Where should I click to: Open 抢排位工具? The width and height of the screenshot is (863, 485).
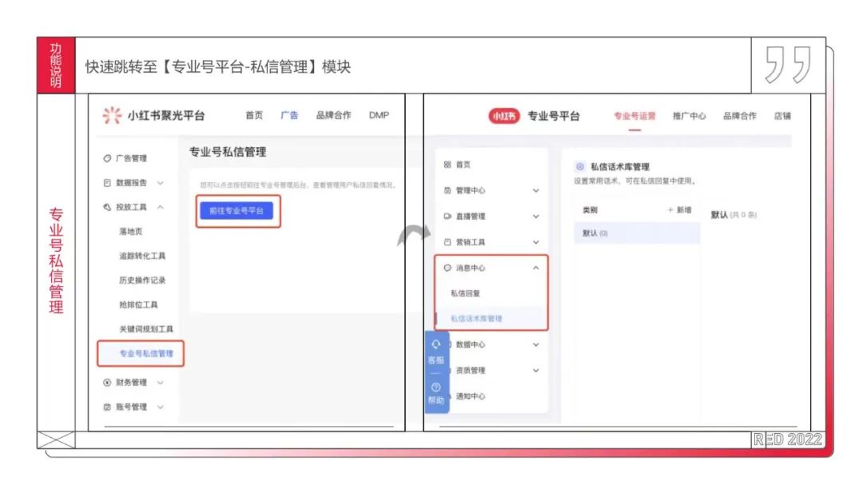(x=138, y=304)
